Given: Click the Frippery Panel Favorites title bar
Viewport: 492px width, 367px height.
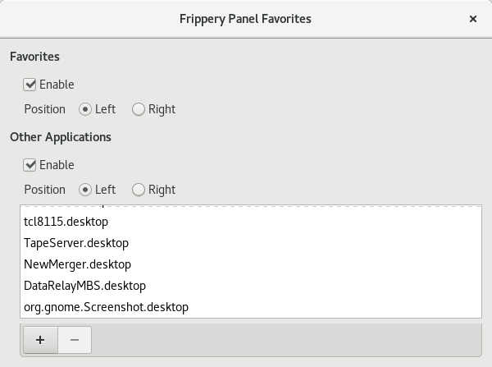Looking at the screenshot, I should coord(246,18).
